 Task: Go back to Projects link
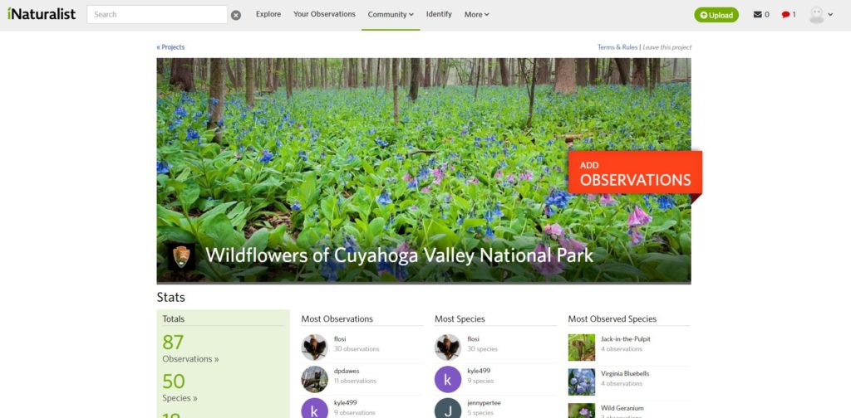coord(170,47)
